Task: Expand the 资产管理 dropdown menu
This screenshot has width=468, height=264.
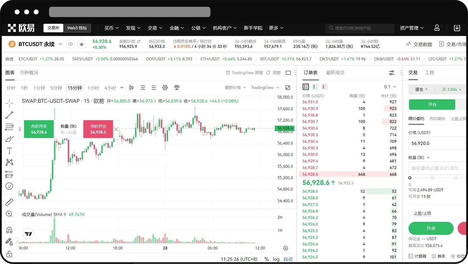Action: pos(411,28)
